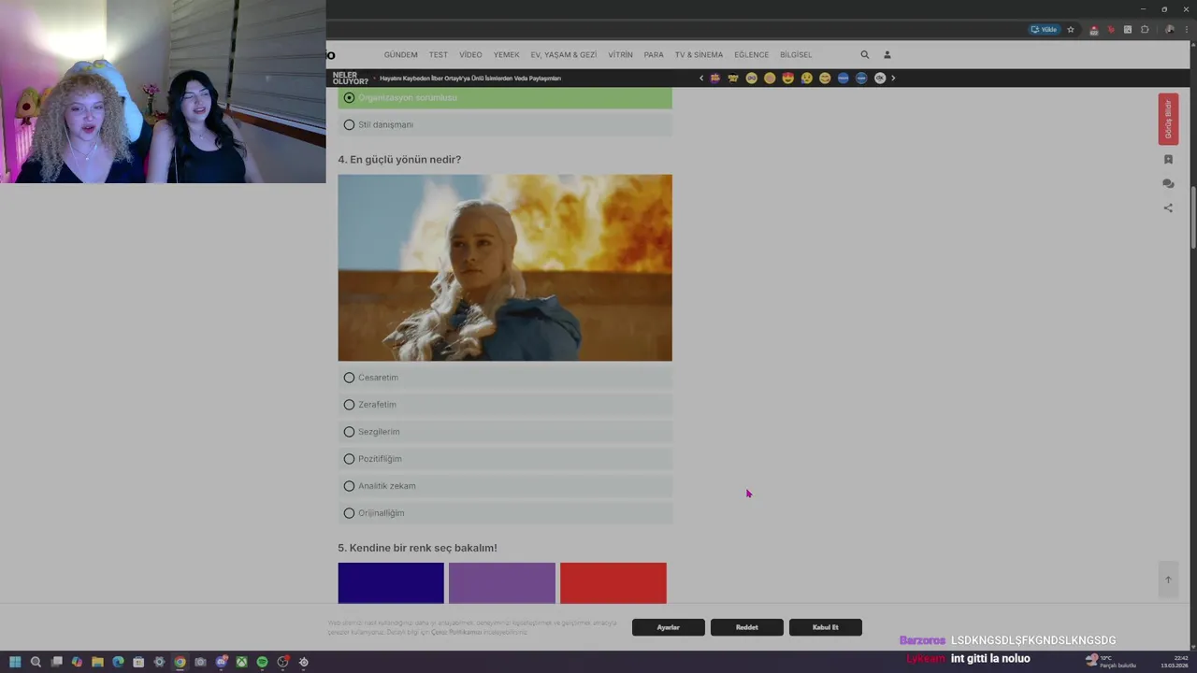Open the TEST menu item
1197x673 pixels.
(439, 55)
